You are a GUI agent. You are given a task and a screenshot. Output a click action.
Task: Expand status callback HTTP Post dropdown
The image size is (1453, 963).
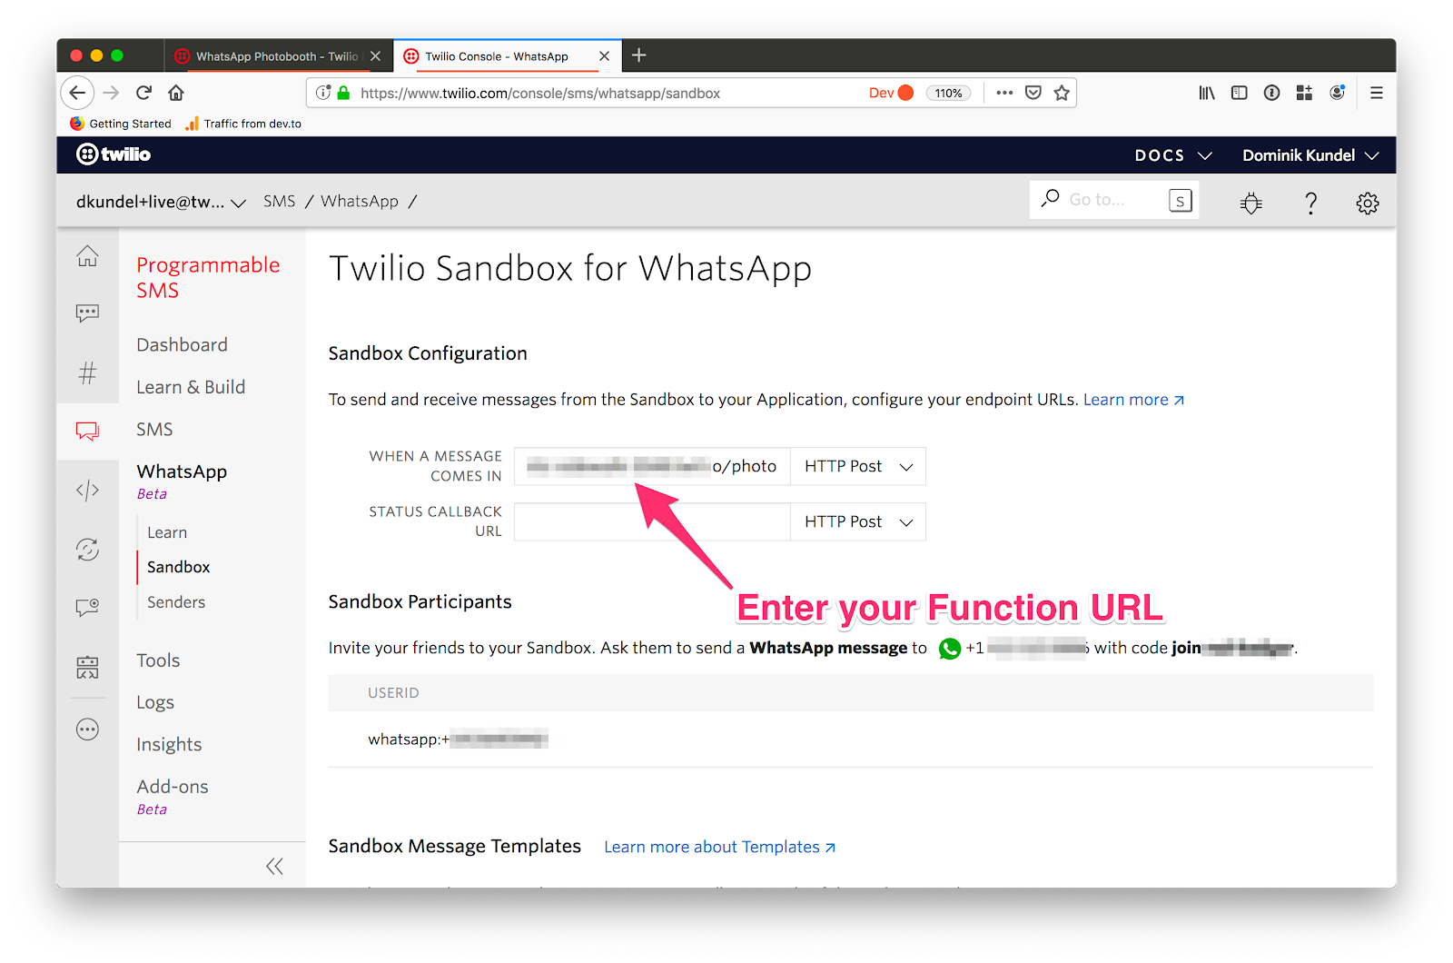858,521
